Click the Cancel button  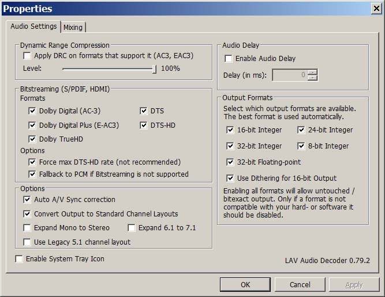coord(300,284)
